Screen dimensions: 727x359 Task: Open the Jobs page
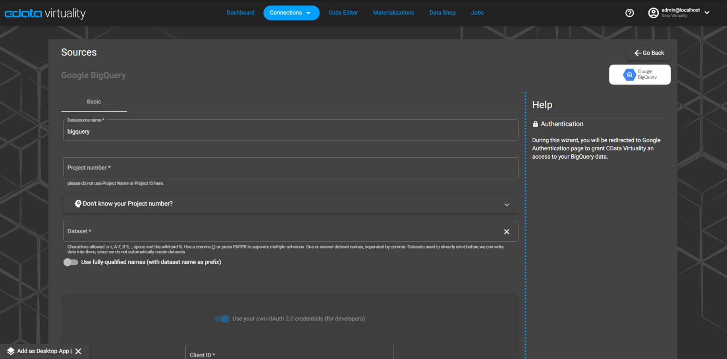coord(477,13)
